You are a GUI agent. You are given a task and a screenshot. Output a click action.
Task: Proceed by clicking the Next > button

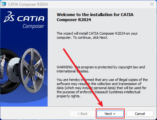point(110,114)
